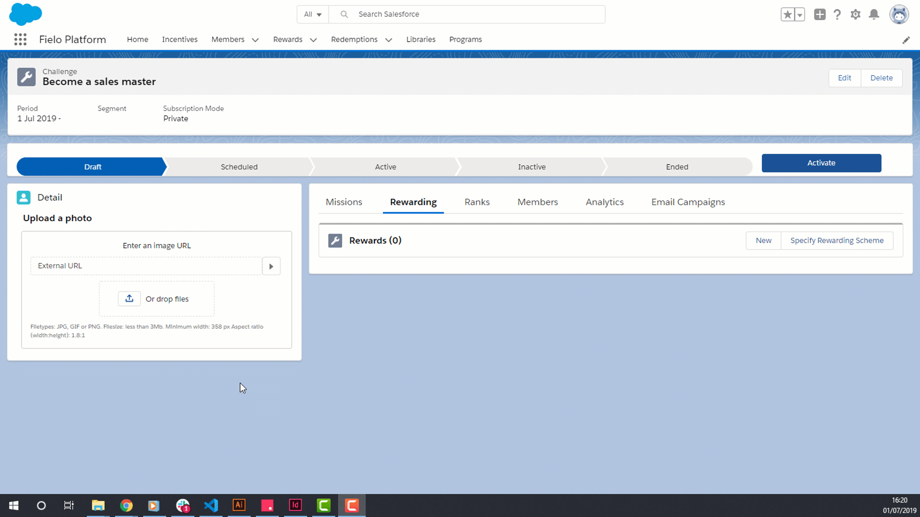Expand the Redemptions nav dropdown chevron
This screenshot has width=920, height=517.
click(389, 40)
